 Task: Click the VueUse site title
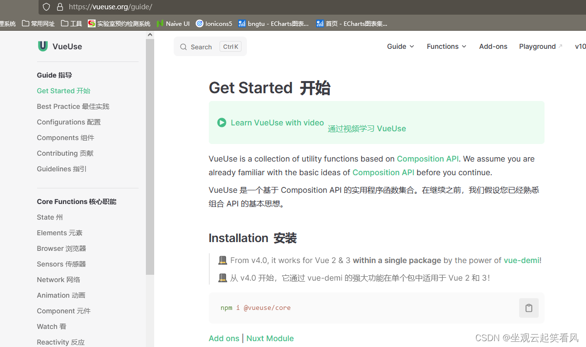(67, 46)
